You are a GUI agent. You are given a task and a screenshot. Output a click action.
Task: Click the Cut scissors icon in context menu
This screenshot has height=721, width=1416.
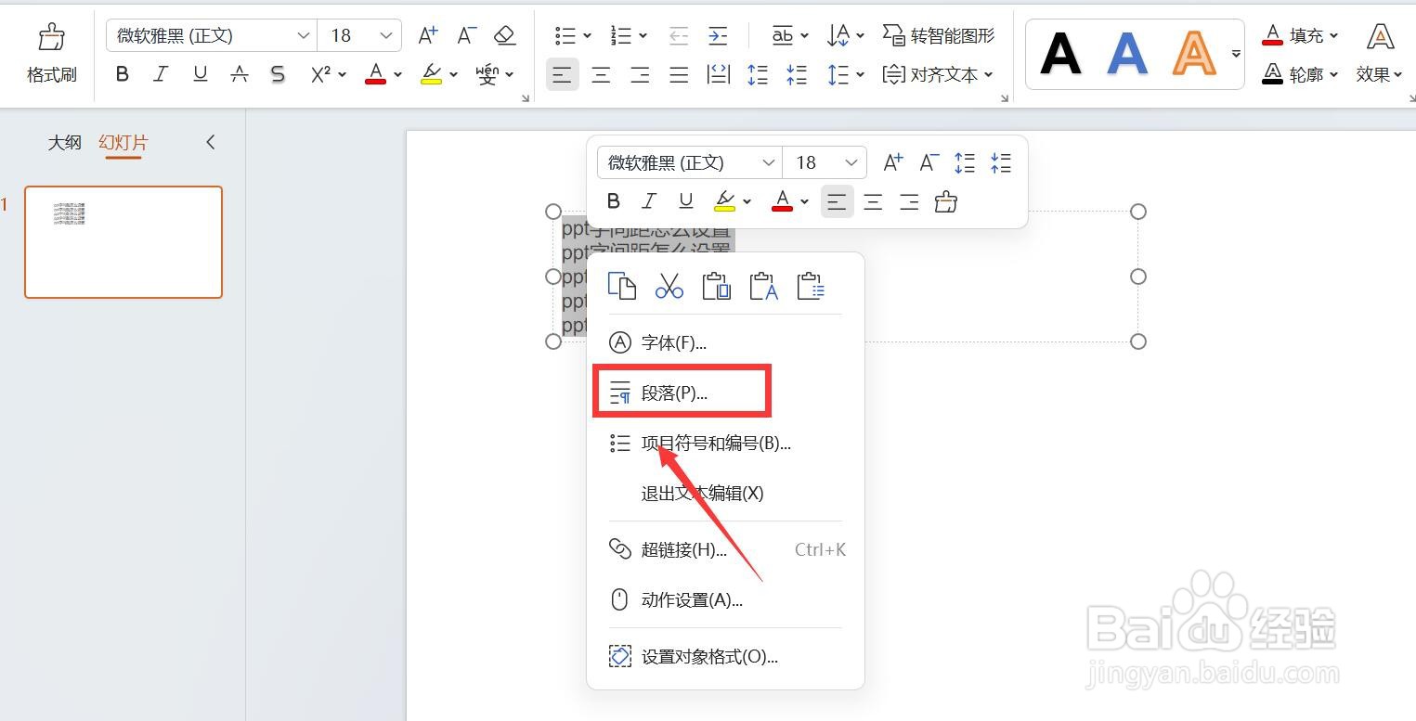669,285
